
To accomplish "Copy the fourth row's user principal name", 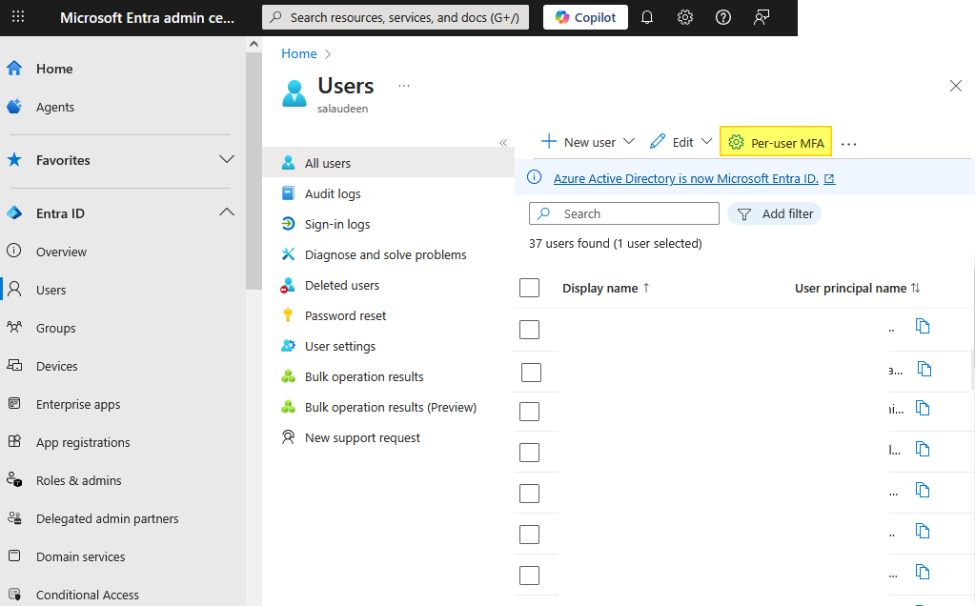I will tap(923, 449).
